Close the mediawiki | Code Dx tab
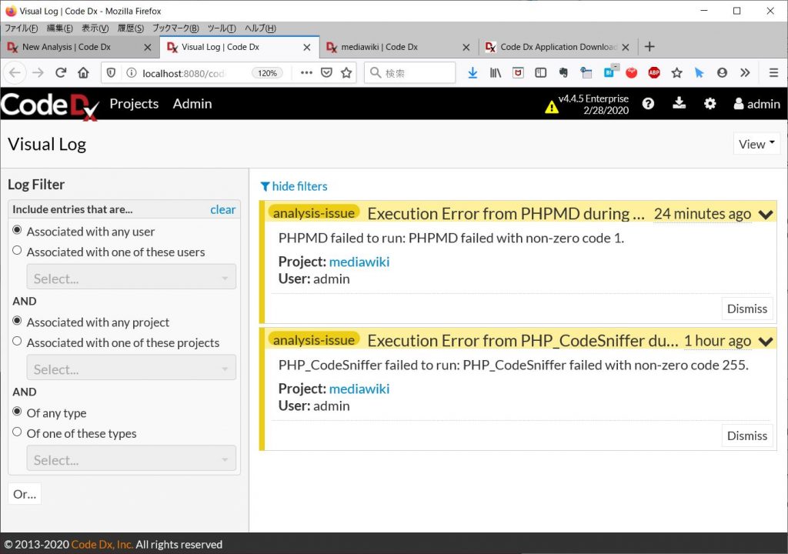Image resolution: width=788 pixels, height=554 pixels. (466, 47)
